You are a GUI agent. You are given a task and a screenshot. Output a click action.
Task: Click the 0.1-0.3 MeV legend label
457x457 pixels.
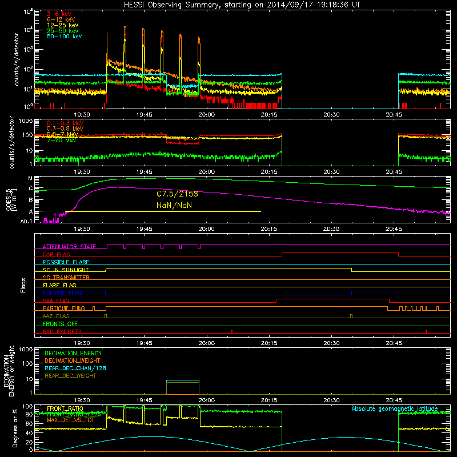[65, 123]
